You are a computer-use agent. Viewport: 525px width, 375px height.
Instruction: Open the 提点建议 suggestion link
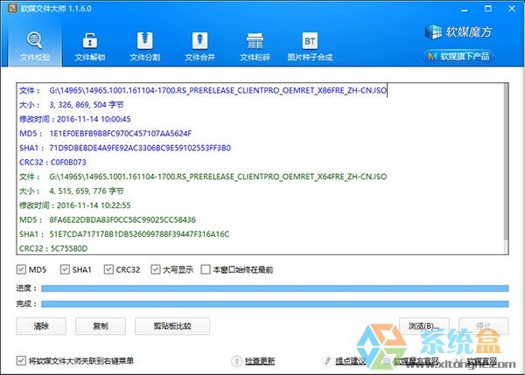click(x=350, y=361)
